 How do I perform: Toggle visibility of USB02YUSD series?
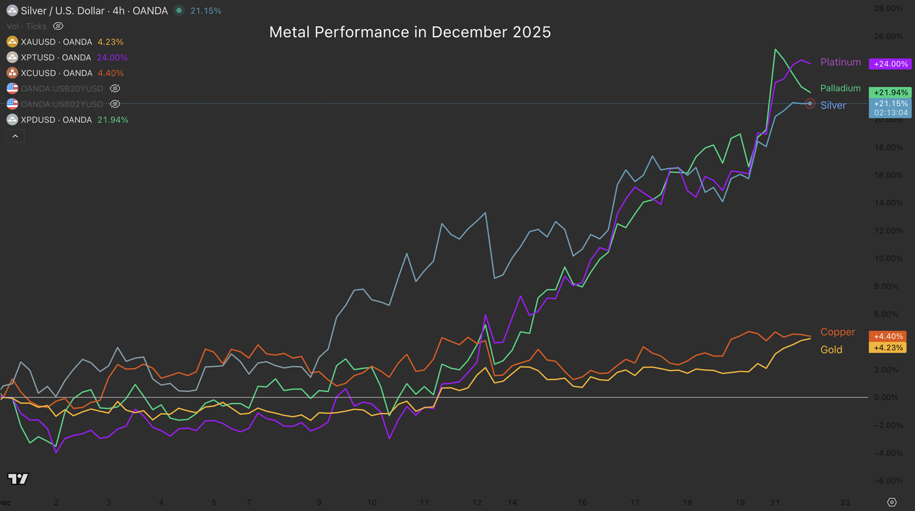pos(115,104)
